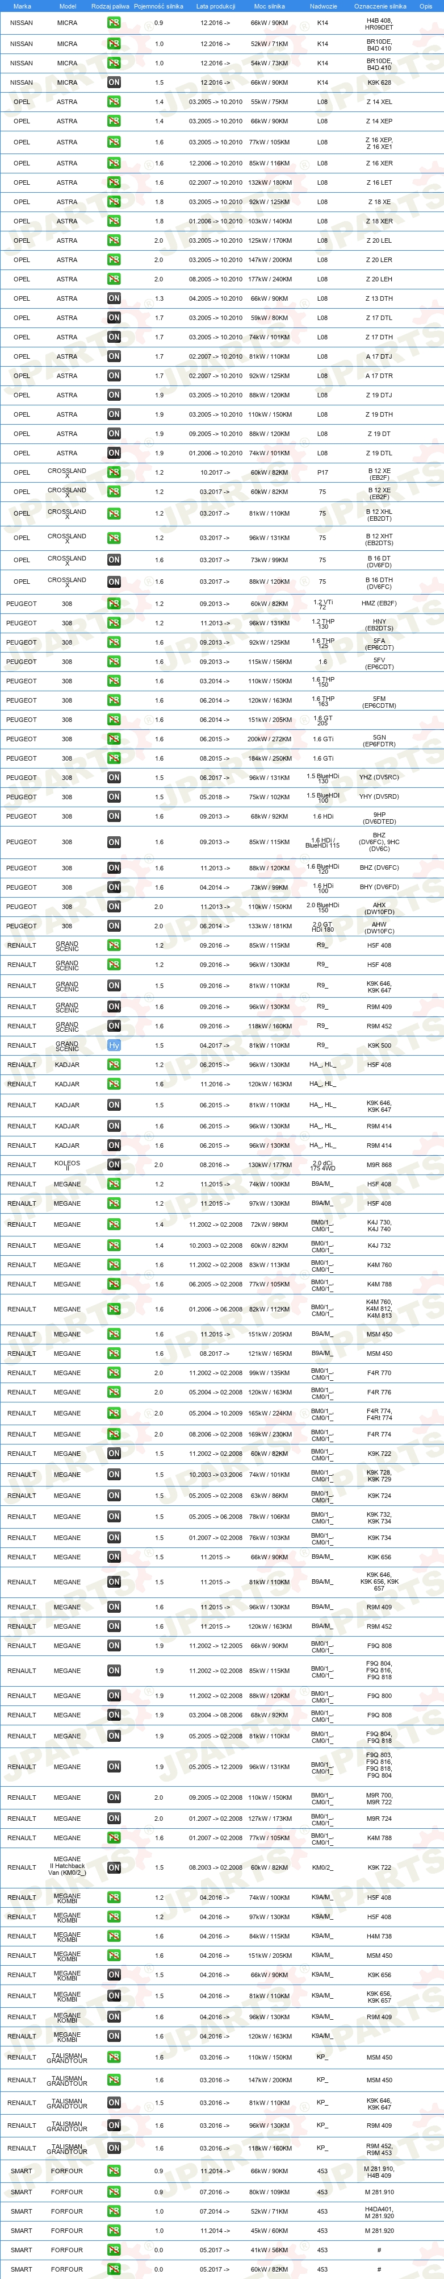Select the Moc silnika header cell
Image resolution: width=444 pixels, height=2279 pixels.
click(x=269, y=6)
